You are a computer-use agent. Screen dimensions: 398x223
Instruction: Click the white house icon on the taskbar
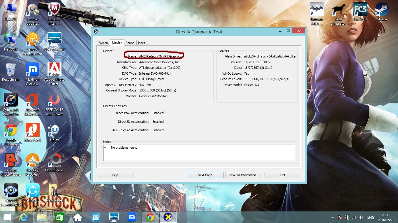[x=78, y=217]
